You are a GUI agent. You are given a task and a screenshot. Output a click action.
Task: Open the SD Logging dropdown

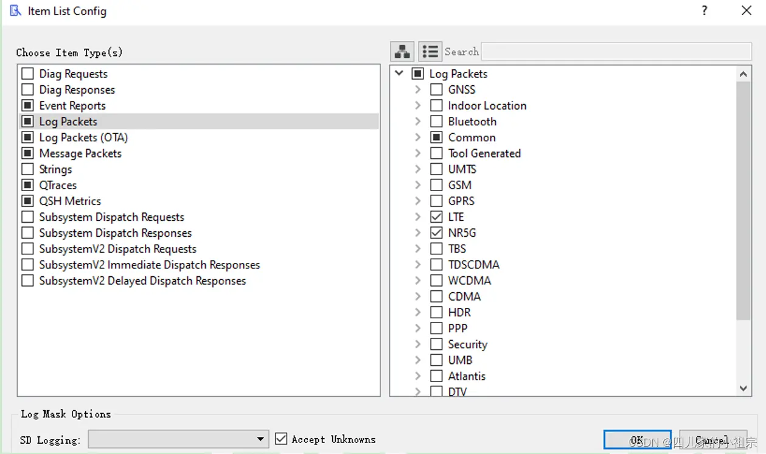click(178, 439)
